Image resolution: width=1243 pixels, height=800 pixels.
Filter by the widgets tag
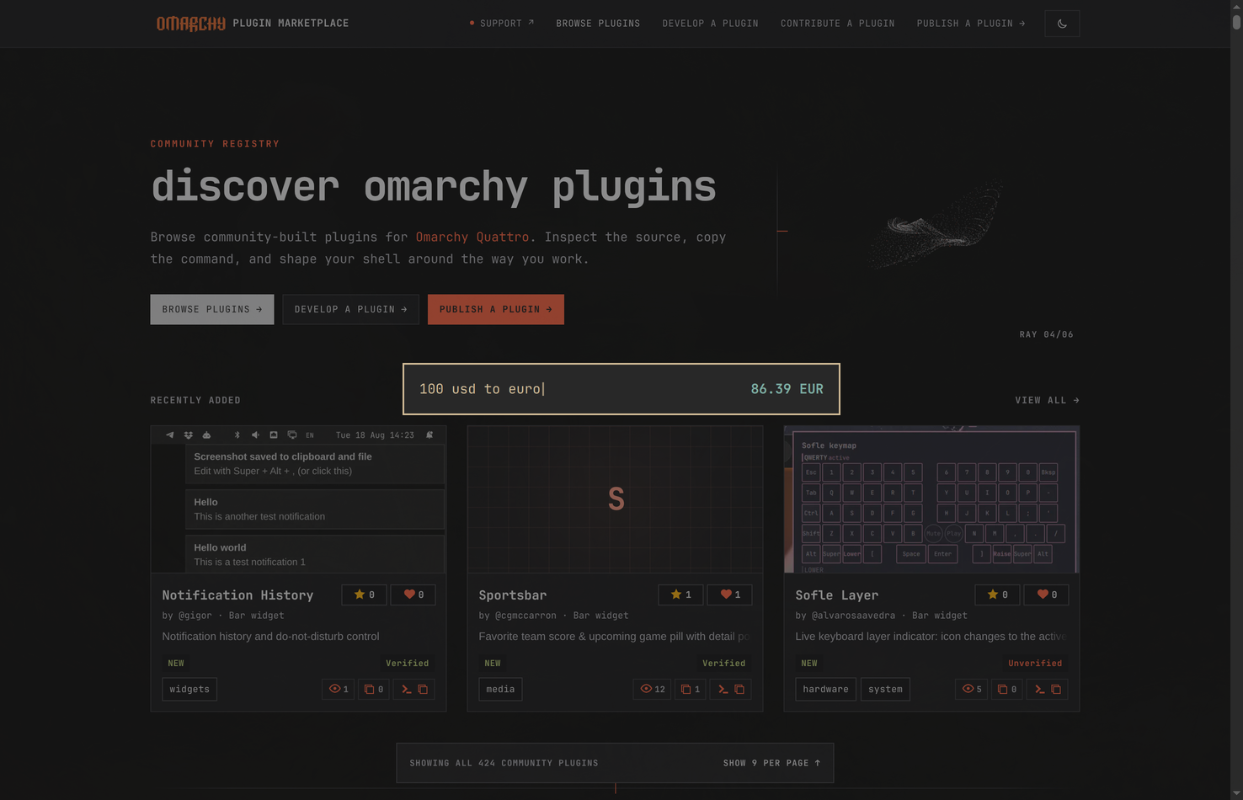click(x=189, y=689)
